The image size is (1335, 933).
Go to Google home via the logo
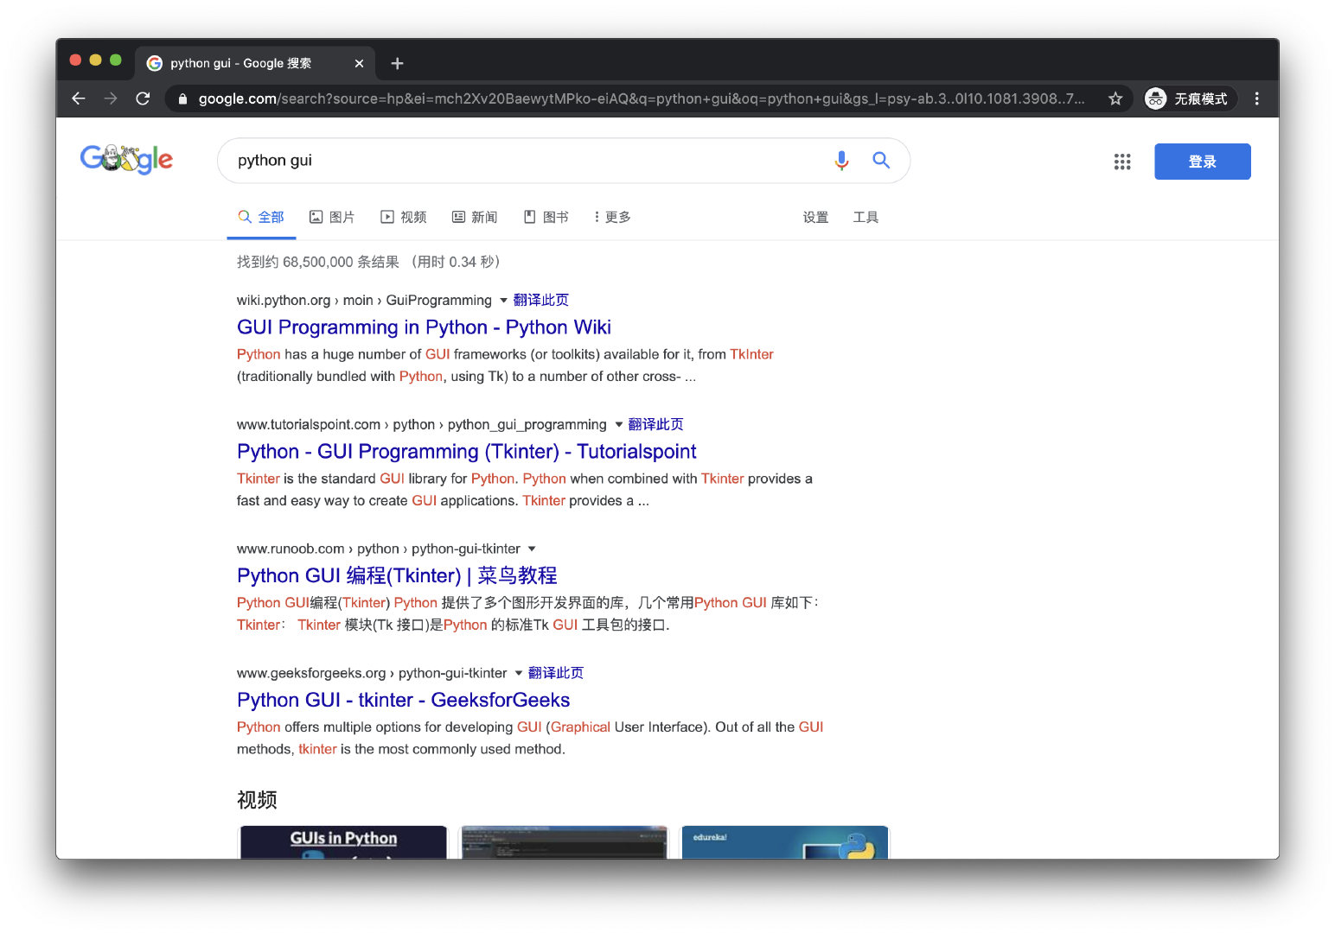click(x=126, y=159)
